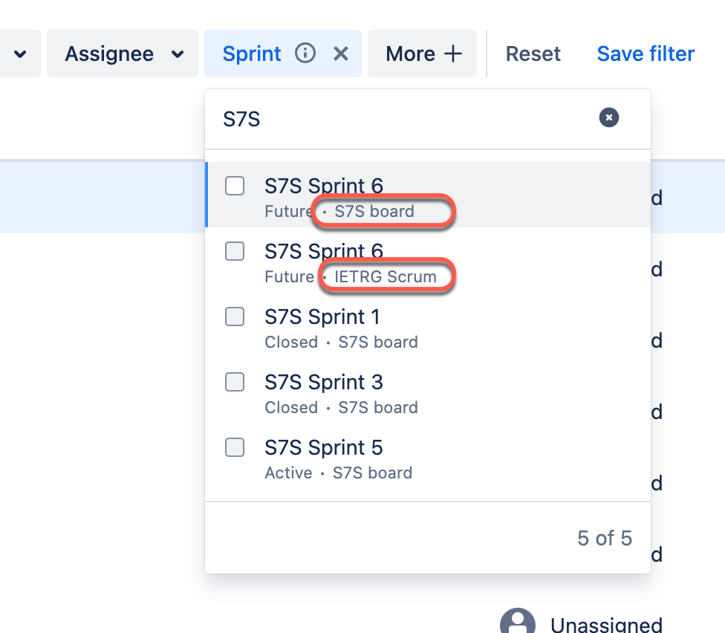Expand the More filters dropdown
The width and height of the screenshot is (725, 633).
(422, 53)
